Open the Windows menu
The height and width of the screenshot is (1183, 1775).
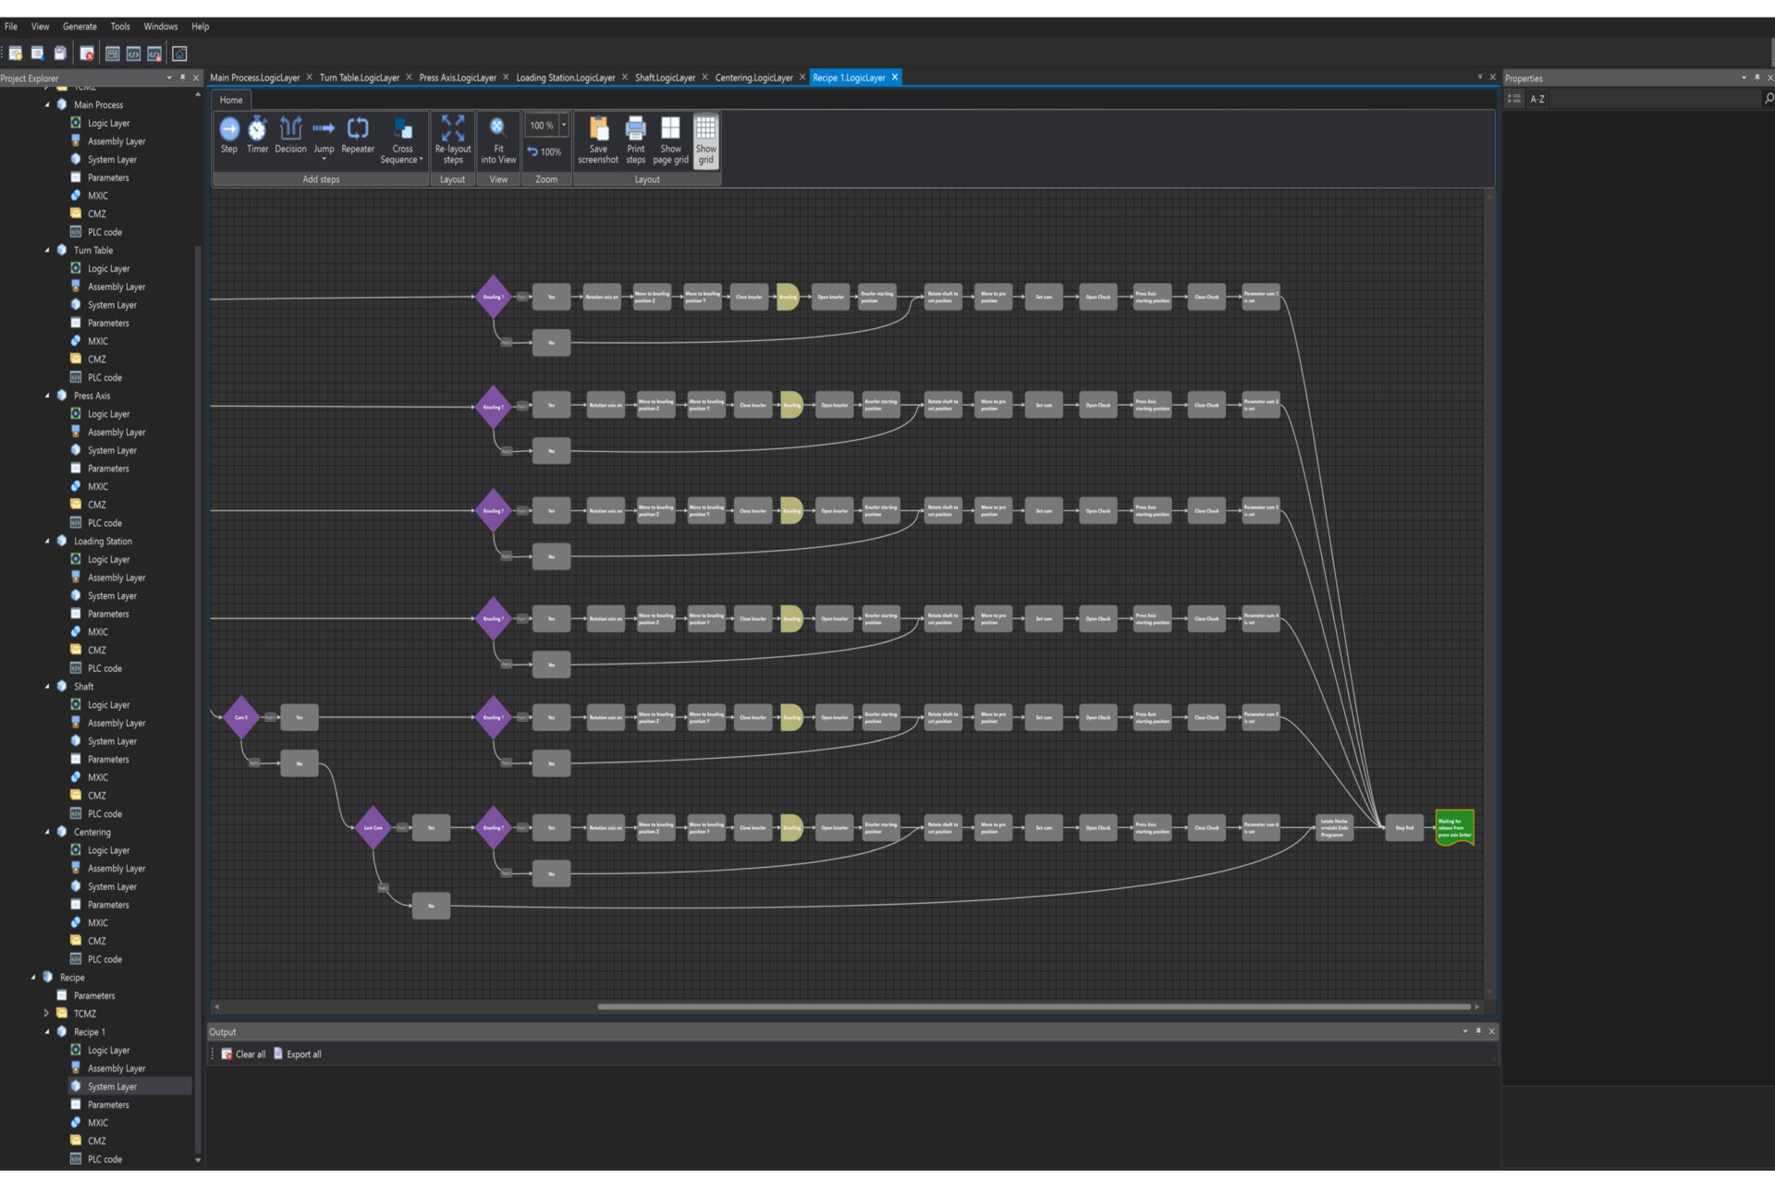pos(161,27)
